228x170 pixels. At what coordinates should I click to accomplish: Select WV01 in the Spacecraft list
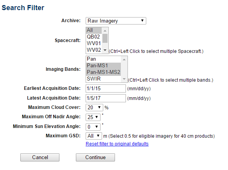(94, 44)
